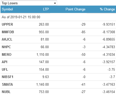
Task: Open the Top Losers dropdown
Action: [x=29, y=3]
